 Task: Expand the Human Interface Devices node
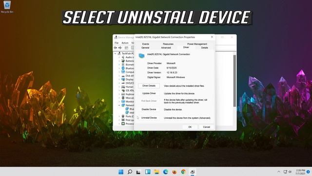tap(119, 87)
